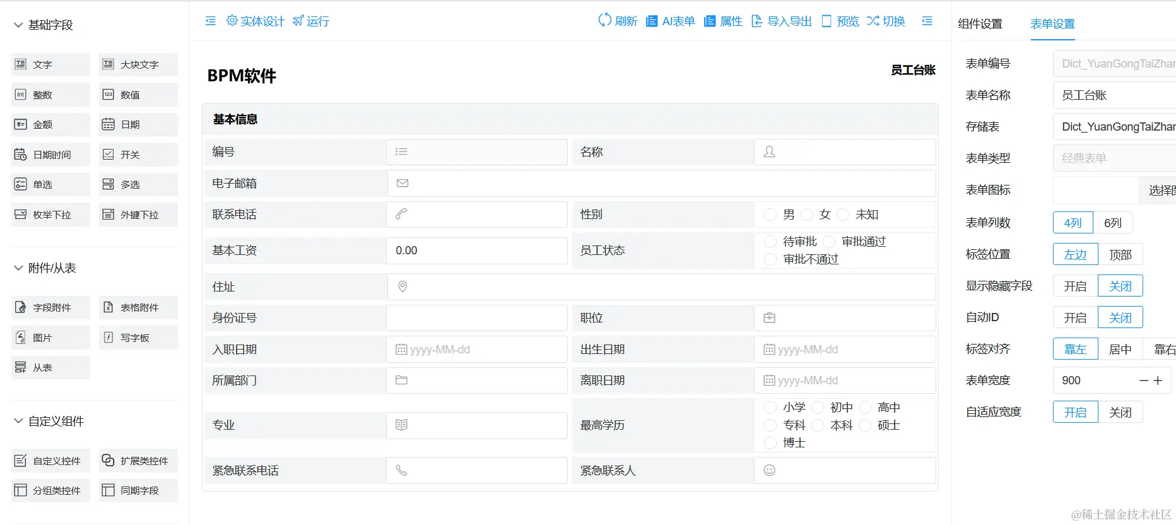
Task: Click the 刷新 refresh button
Action: point(618,21)
